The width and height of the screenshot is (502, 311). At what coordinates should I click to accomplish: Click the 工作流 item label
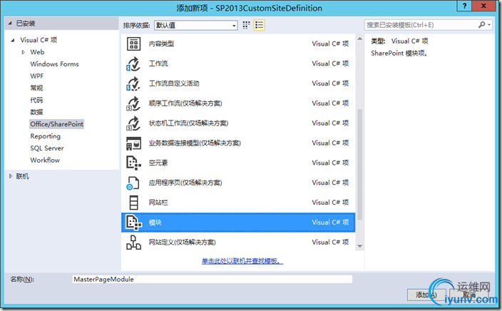(x=158, y=63)
